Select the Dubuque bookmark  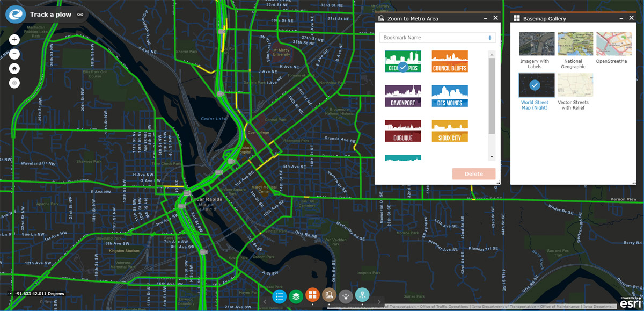coord(403,131)
